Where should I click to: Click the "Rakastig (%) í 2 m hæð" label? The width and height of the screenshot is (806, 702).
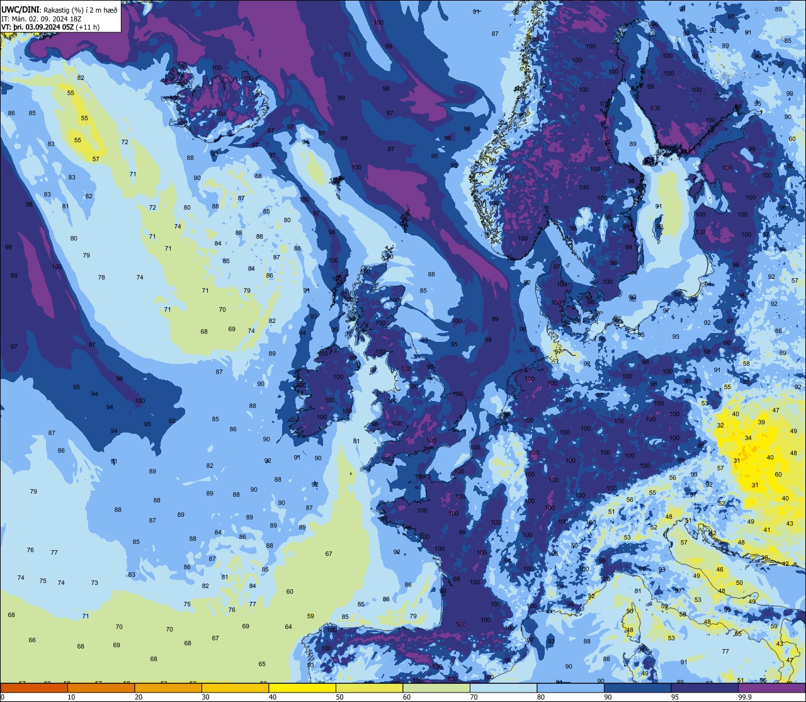[x=81, y=10]
